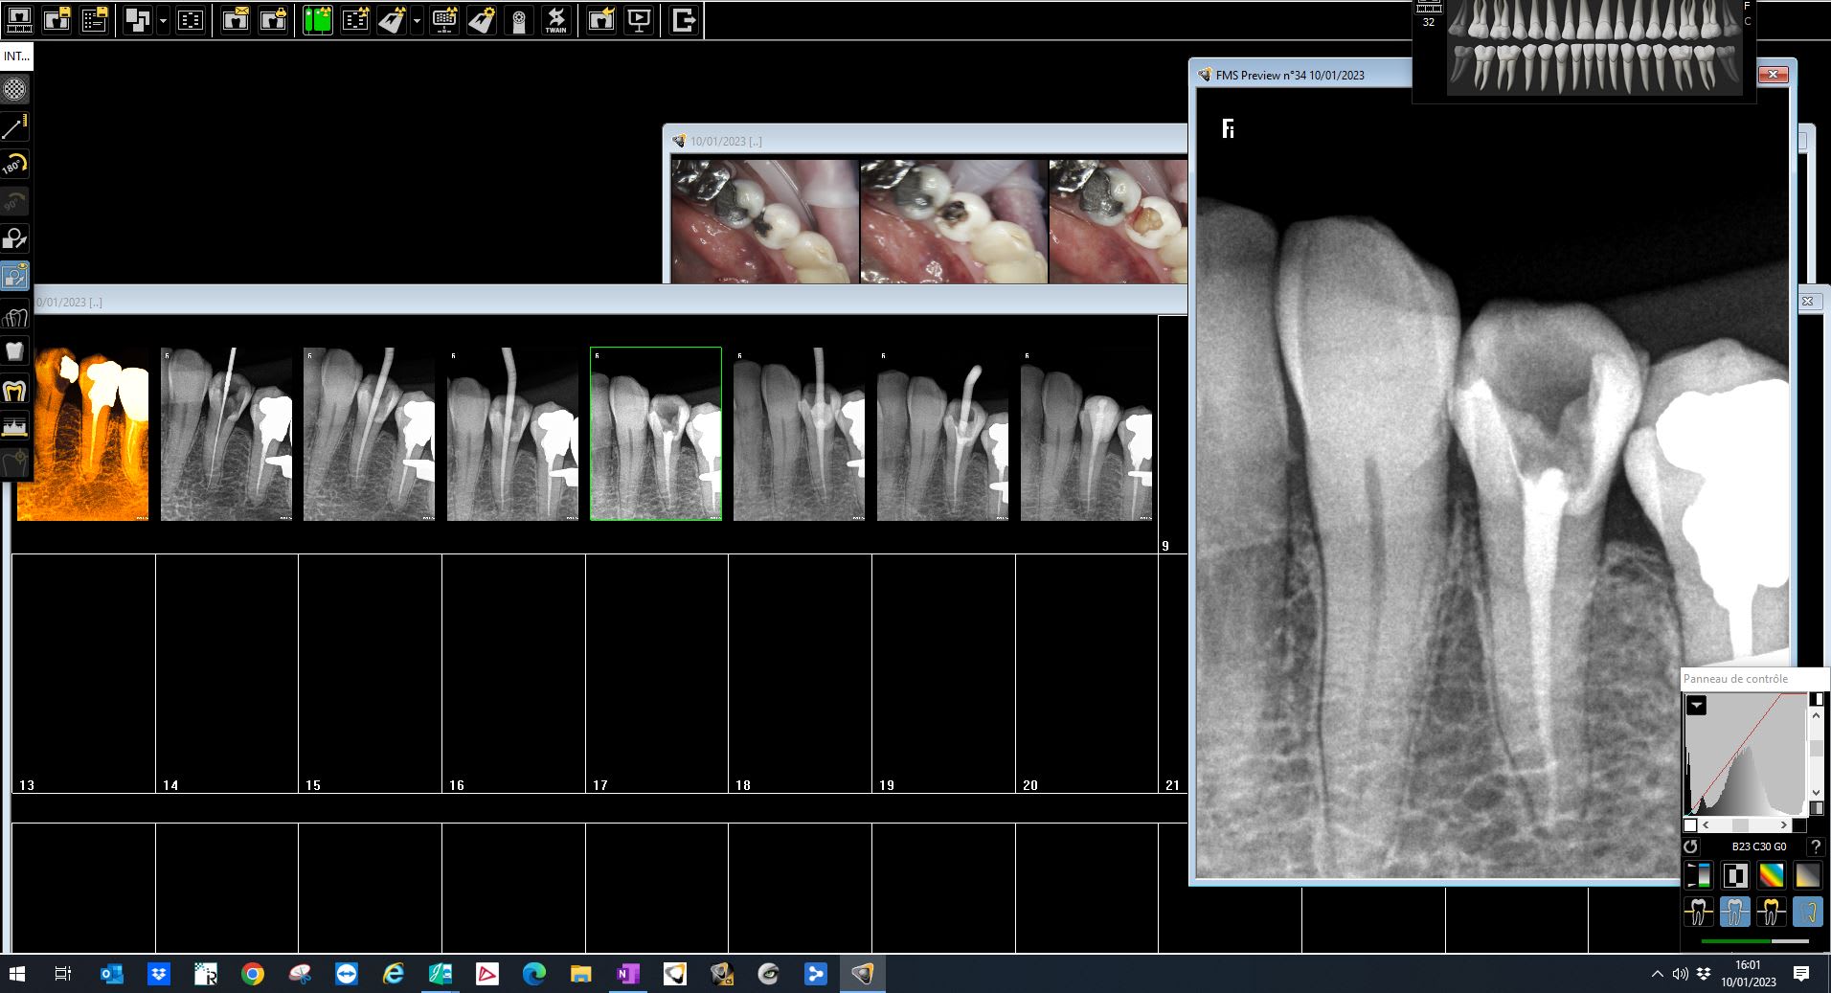Expand dropdown beside the X-ray acquisition icon

point(417,20)
